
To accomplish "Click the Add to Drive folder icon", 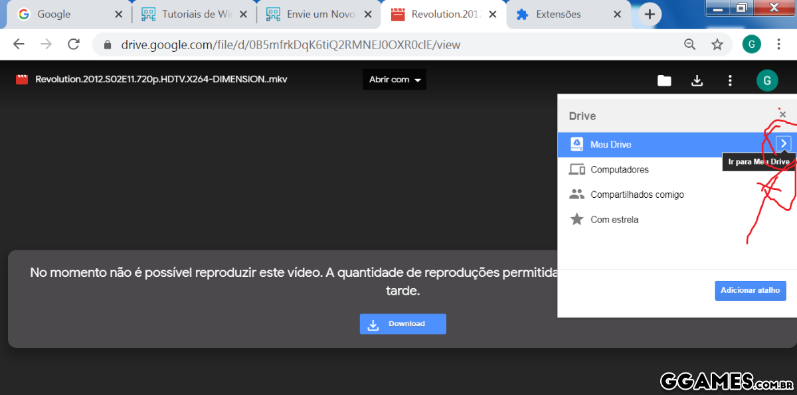I will [x=664, y=80].
